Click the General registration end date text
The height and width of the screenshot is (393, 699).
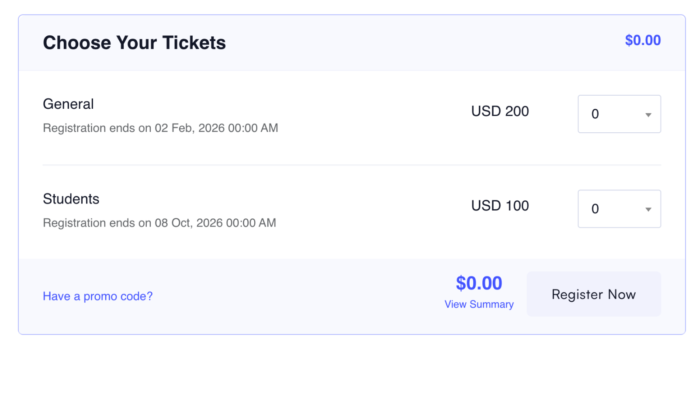(160, 128)
